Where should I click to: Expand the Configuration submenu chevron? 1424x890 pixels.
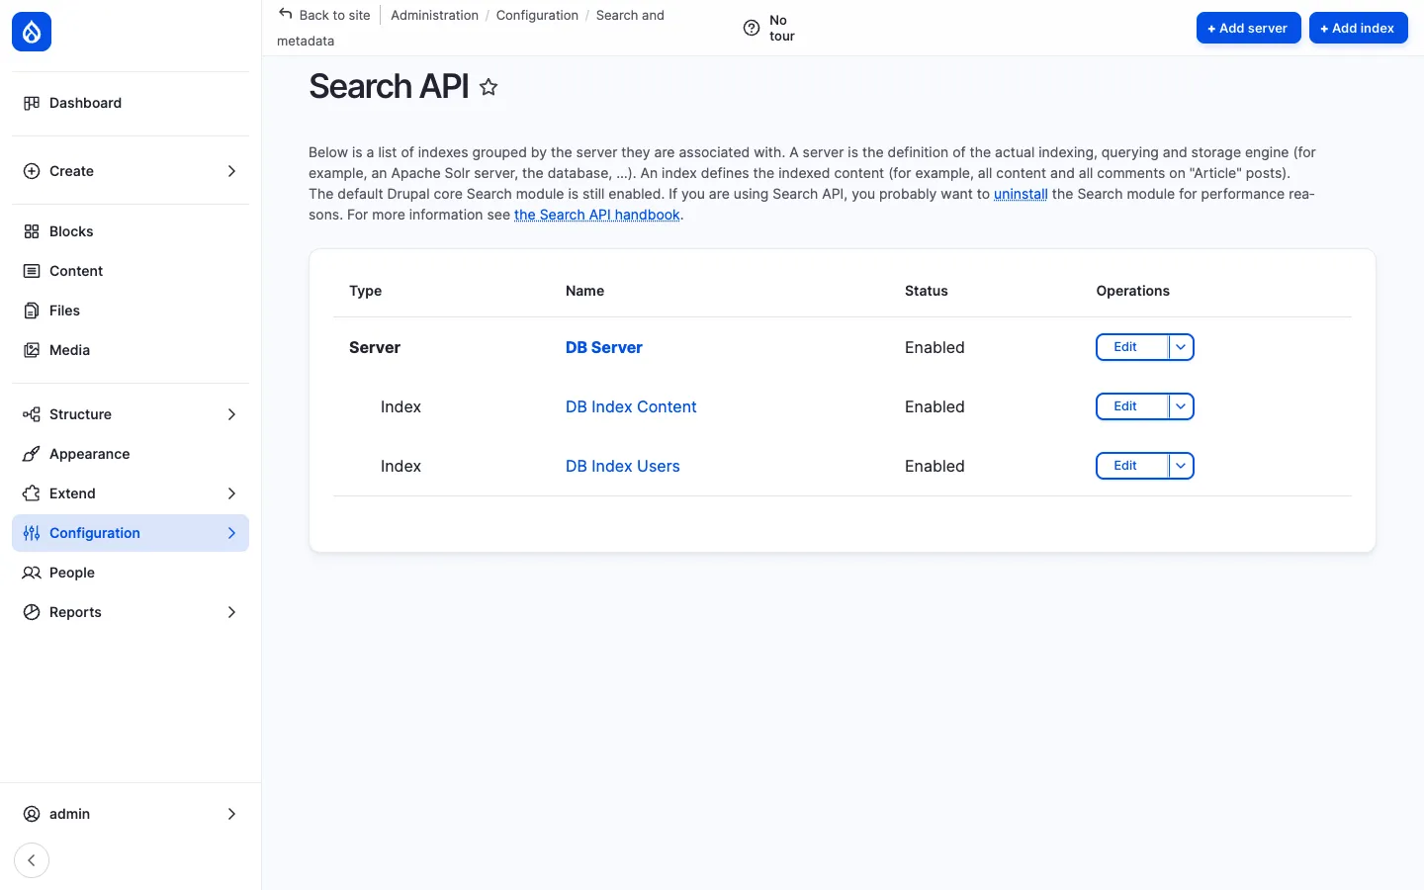(231, 533)
